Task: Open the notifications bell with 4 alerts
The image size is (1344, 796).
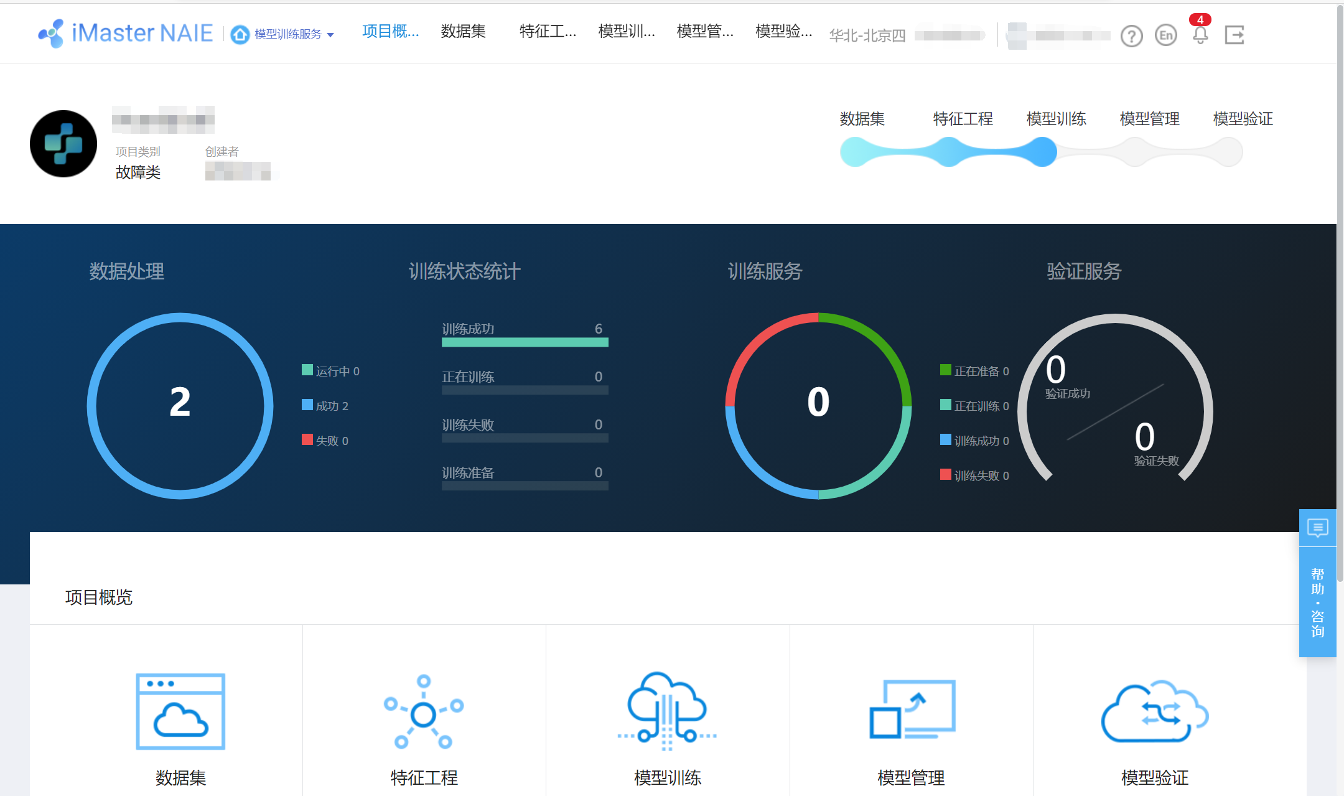Action: point(1200,36)
